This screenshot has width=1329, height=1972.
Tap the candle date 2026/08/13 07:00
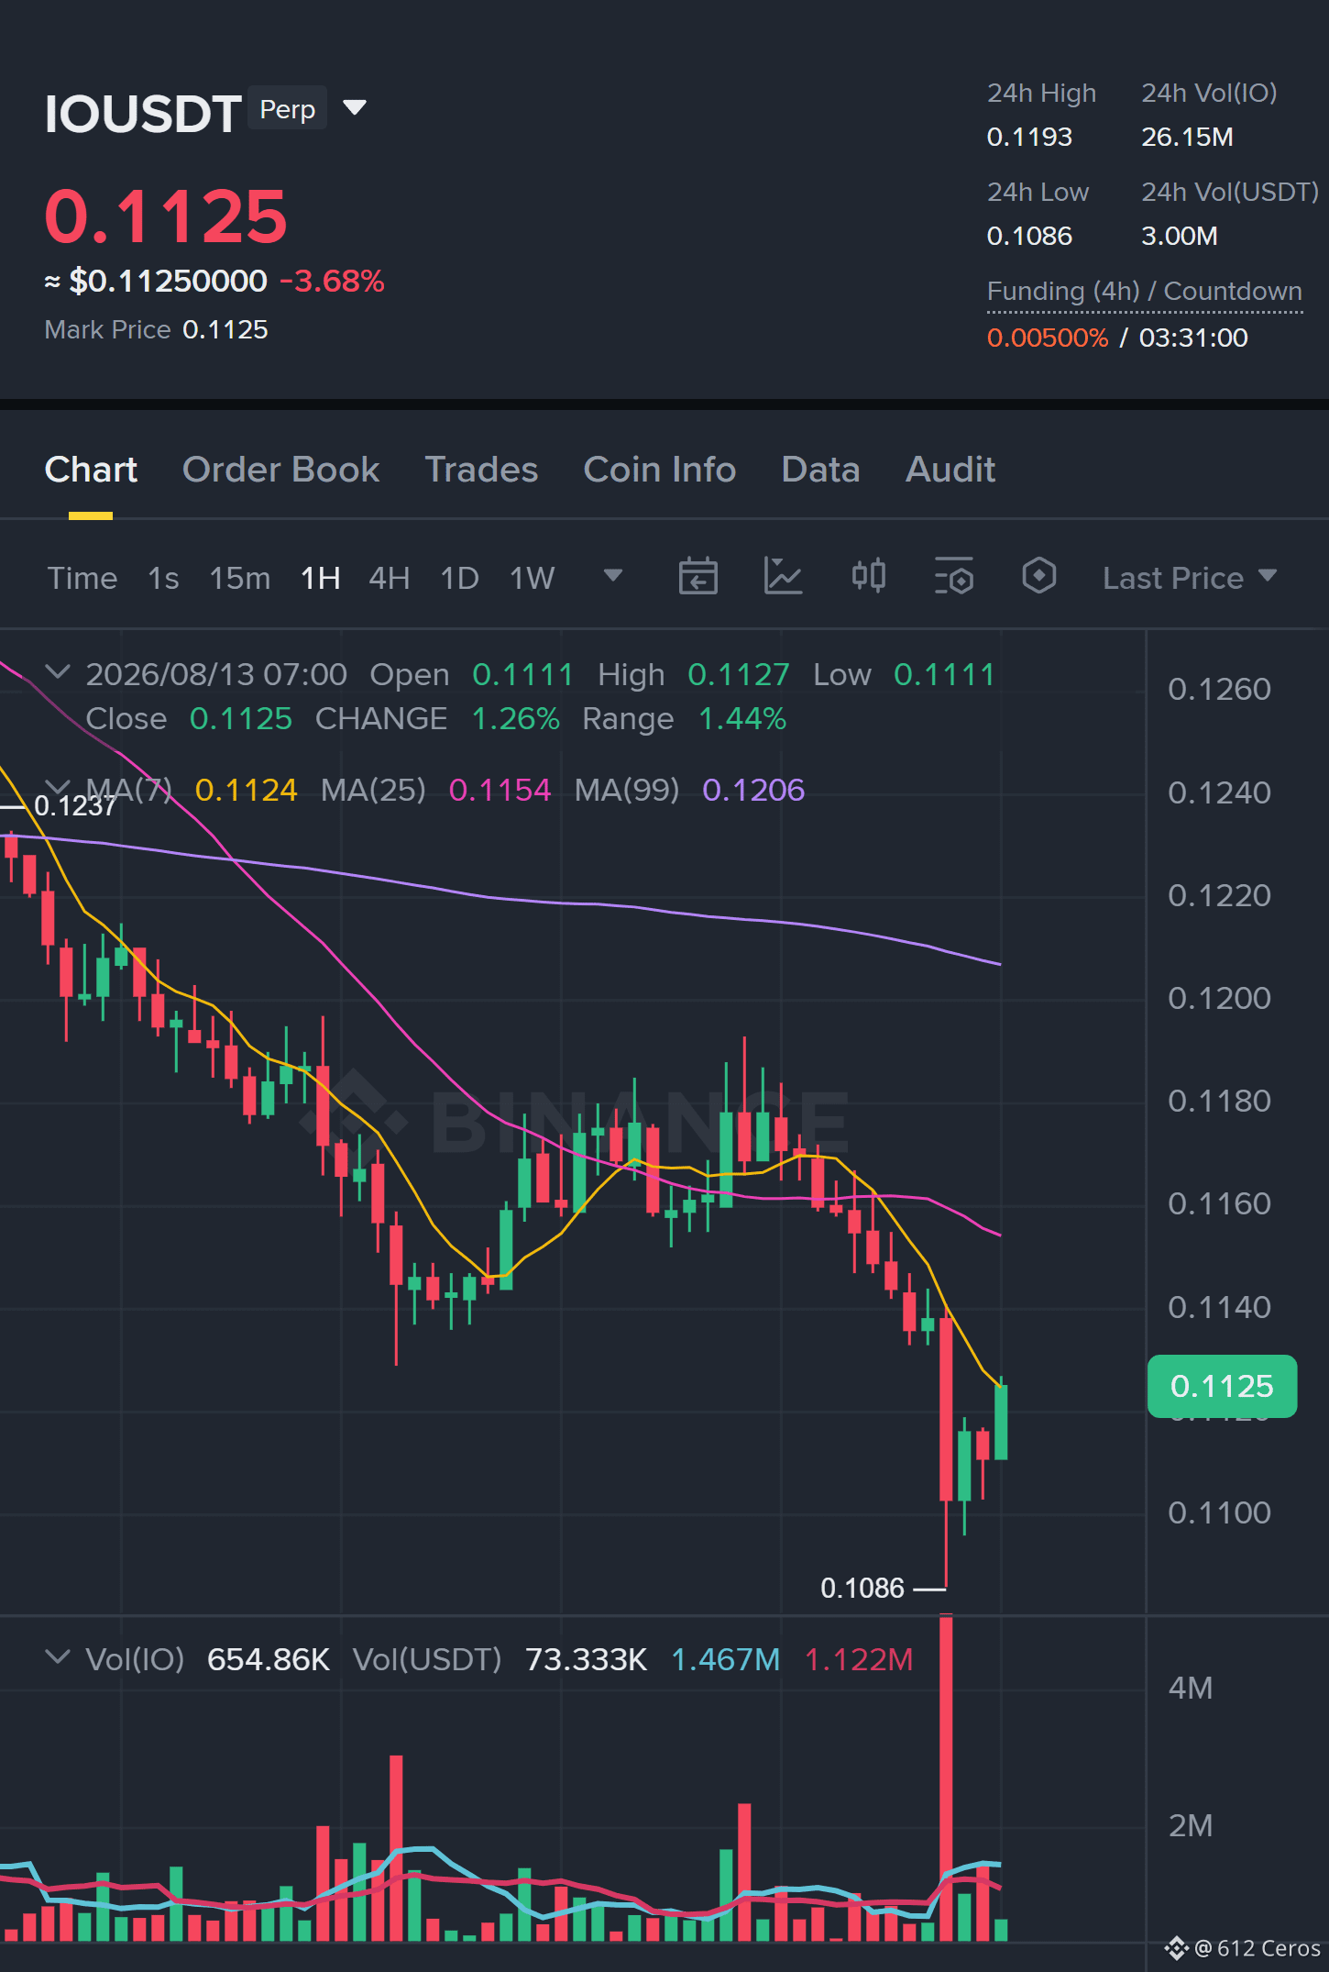(x=216, y=674)
